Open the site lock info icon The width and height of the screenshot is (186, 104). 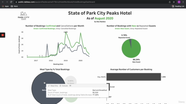pos(16,2)
